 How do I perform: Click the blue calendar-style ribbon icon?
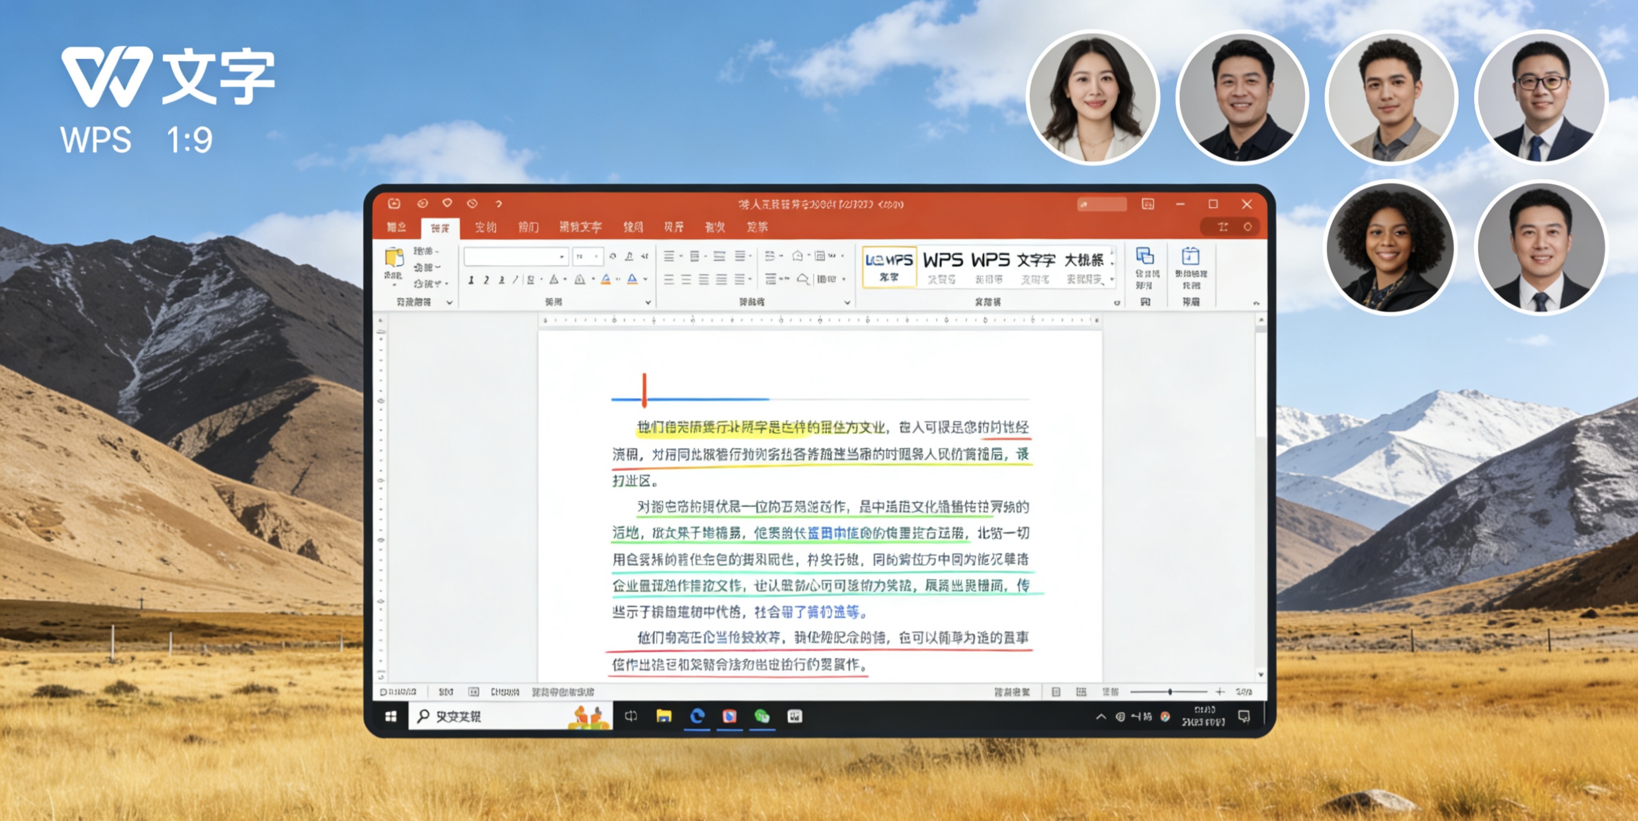coord(1191,256)
